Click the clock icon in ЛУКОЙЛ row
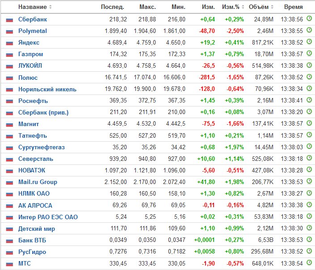This screenshot has height=270, width=315. [309, 65]
